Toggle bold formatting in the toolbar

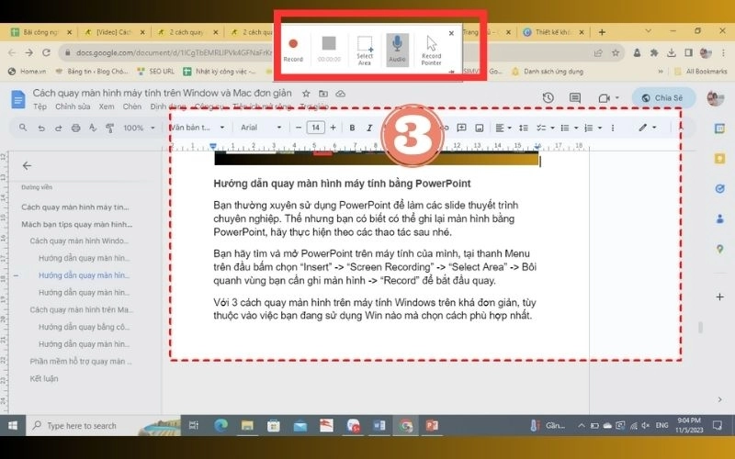point(352,128)
